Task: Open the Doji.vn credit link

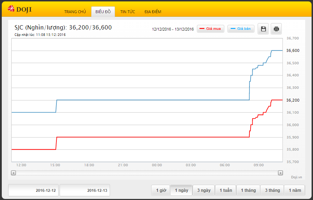Action: click(296, 177)
